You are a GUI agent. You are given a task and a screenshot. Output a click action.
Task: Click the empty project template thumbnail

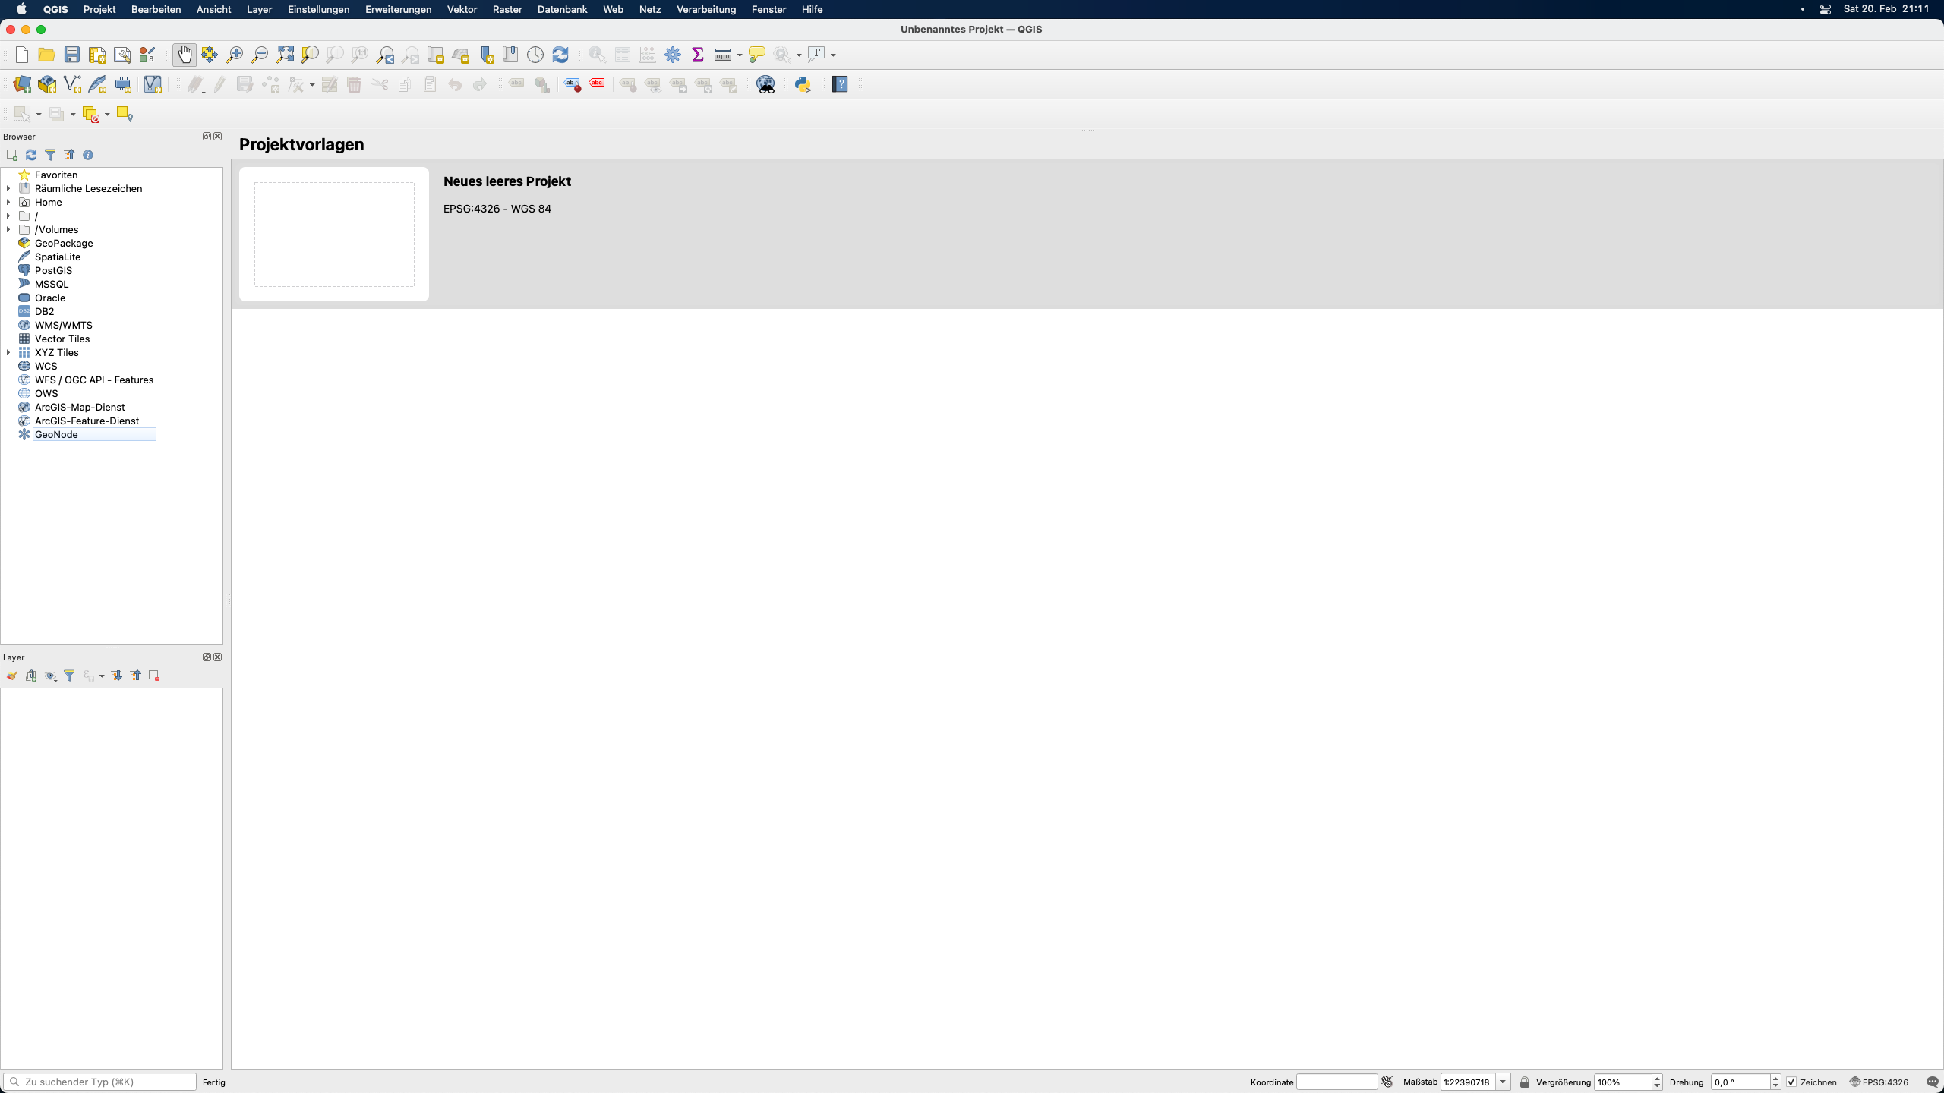coord(334,234)
